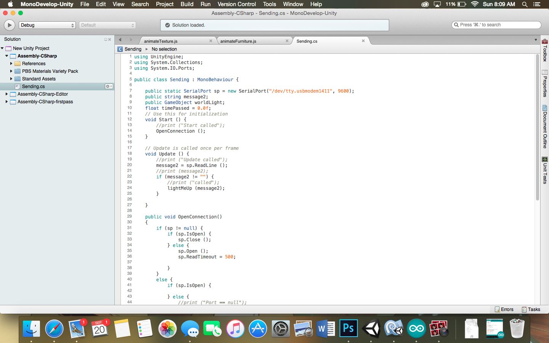Open the Edit menu

(101, 4)
